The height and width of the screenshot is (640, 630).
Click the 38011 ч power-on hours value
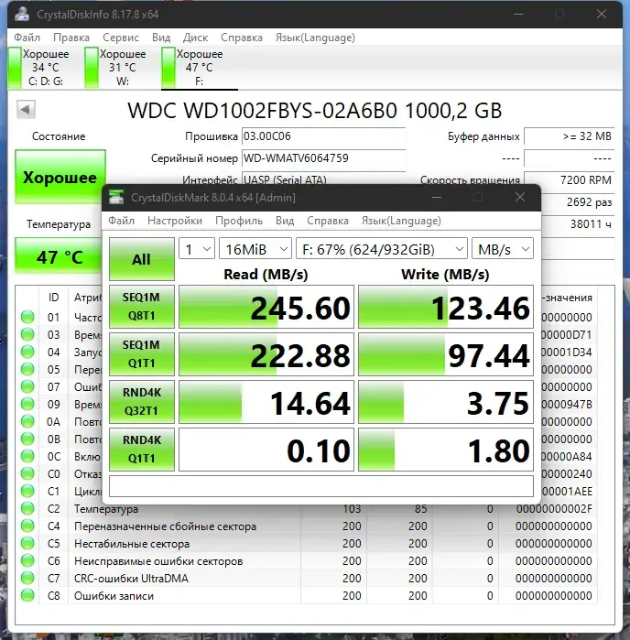point(591,223)
